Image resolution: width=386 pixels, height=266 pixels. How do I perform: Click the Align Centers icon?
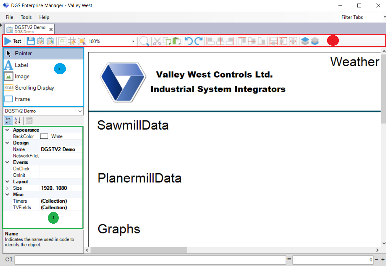pyautogui.click(x=220, y=41)
